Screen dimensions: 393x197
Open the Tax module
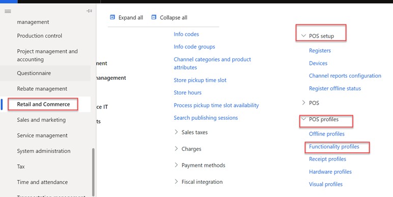[x=21, y=167]
